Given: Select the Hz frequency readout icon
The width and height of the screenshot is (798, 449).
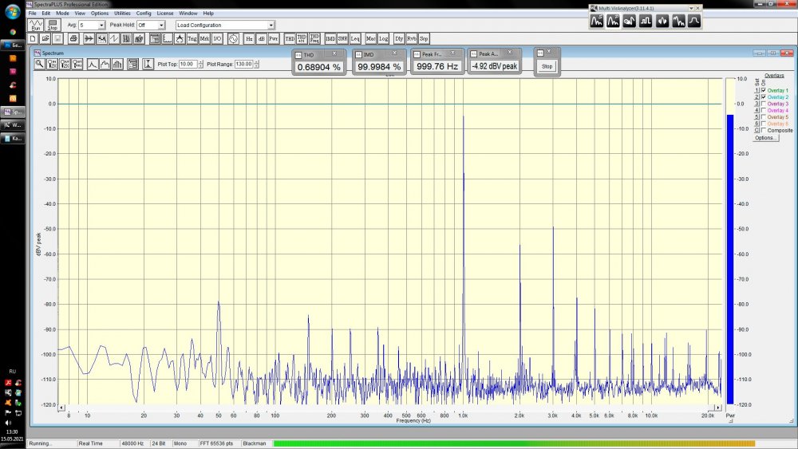Looking at the screenshot, I should coord(249,38).
